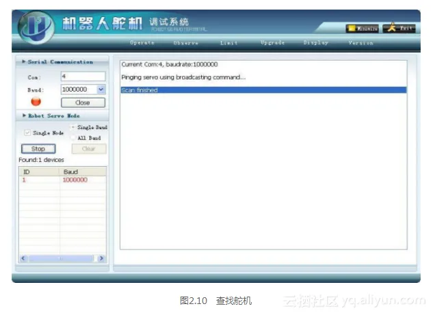Open the Display menu
This screenshot has width=433, height=315.
pyautogui.click(x=316, y=43)
